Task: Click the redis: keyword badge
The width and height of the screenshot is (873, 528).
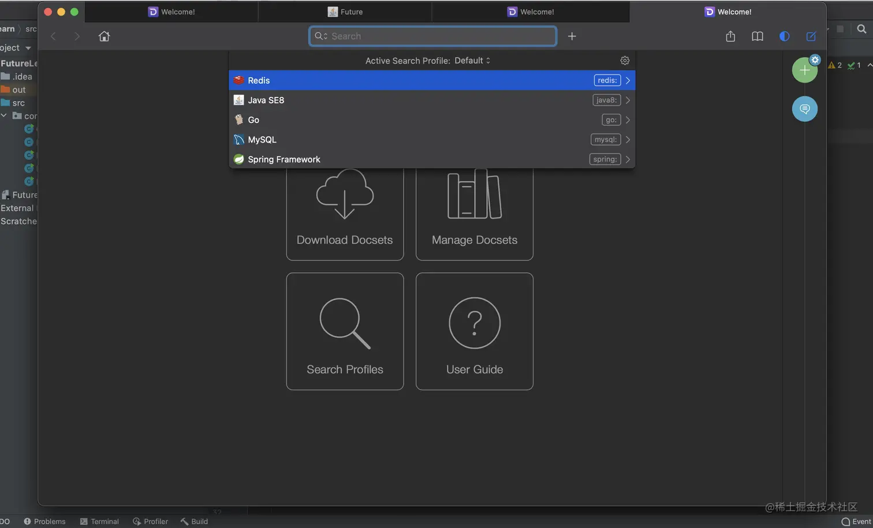Action: click(x=607, y=80)
